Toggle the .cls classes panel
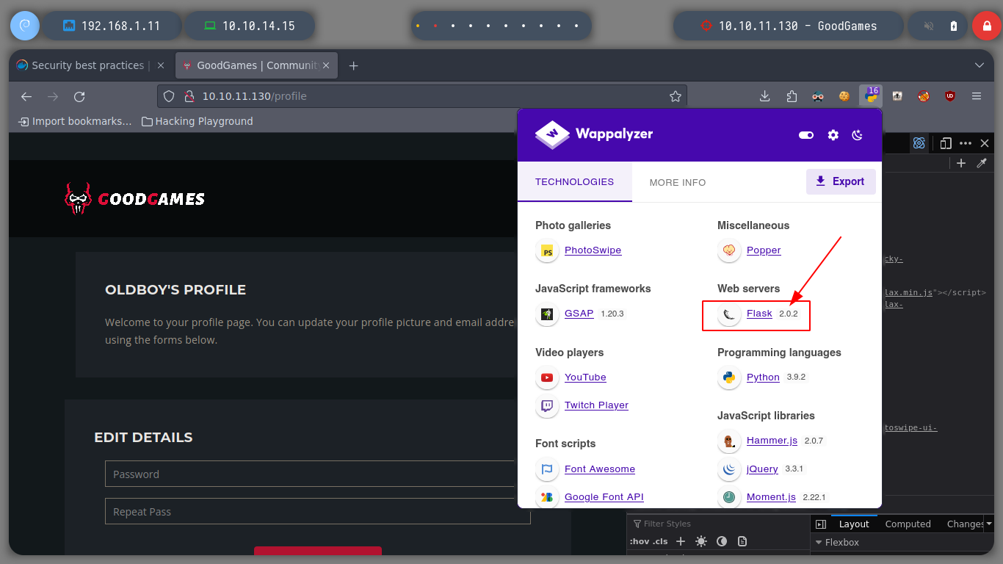Viewport: 1003px width, 564px height. pyautogui.click(x=661, y=541)
